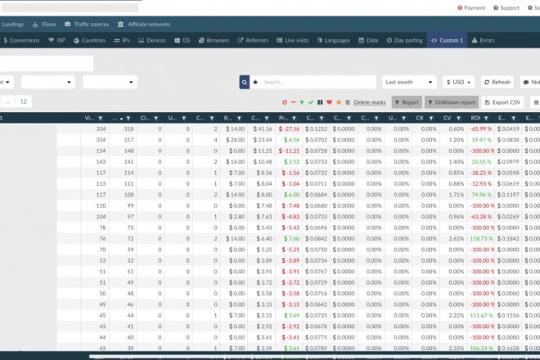Viewport: 540px width, 360px height.
Task: Switch to the IPs tab
Action: (122, 40)
